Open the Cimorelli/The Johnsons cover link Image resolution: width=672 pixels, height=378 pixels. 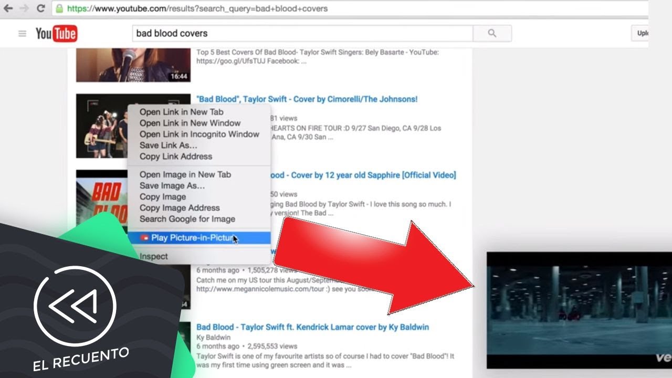pyautogui.click(x=307, y=99)
